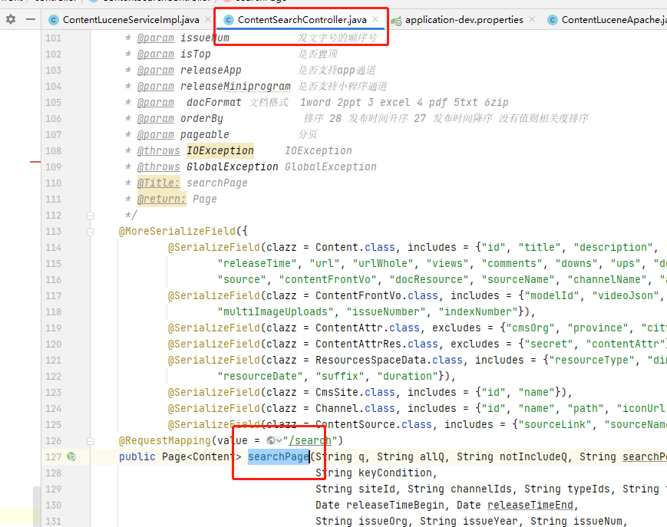Click the @Title: tag in the comment

tap(159, 183)
